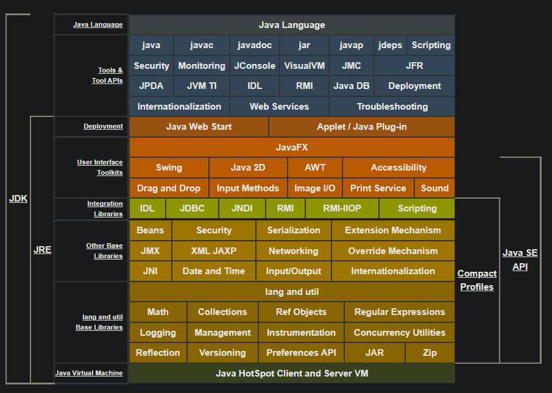Image resolution: width=552 pixels, height=393 pixels.
Task: Open the Zip cell
Action: [430, 353]
